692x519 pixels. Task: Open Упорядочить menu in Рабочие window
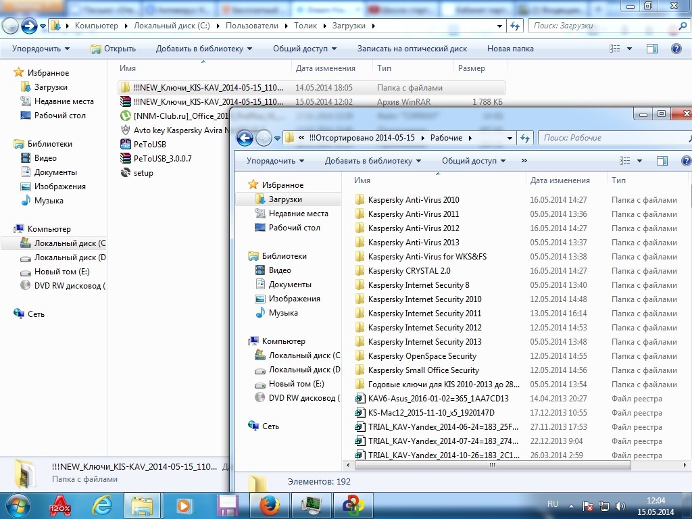[276, 161]
